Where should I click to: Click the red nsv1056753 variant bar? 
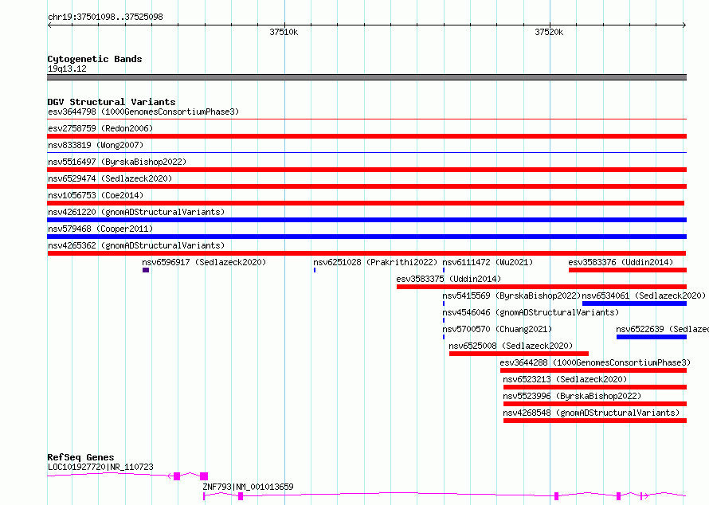coord(366,203)
